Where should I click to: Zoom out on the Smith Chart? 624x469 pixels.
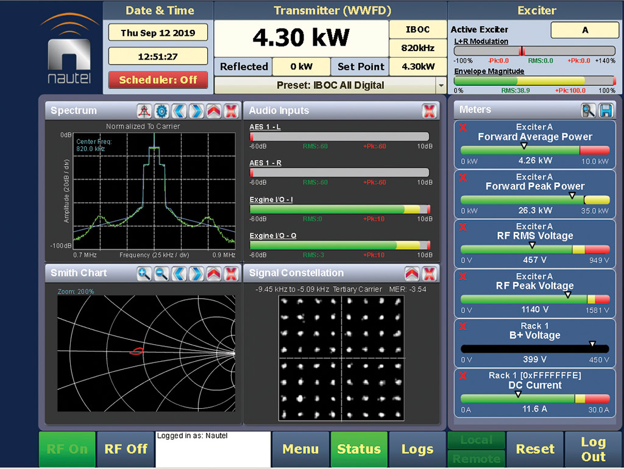(x=161, y=274)
